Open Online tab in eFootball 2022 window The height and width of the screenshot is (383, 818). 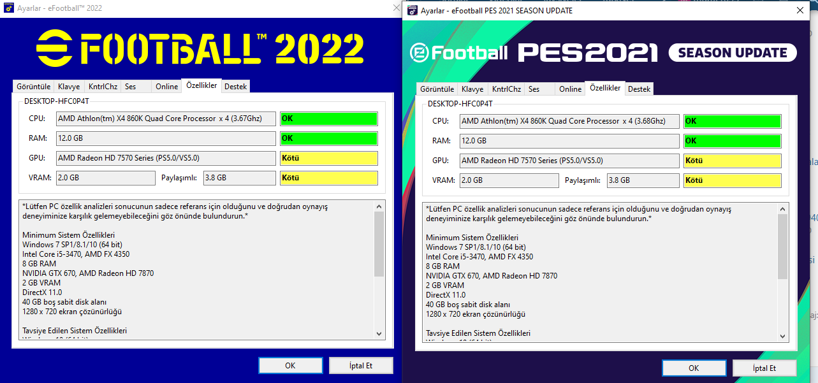coord(166,87)
